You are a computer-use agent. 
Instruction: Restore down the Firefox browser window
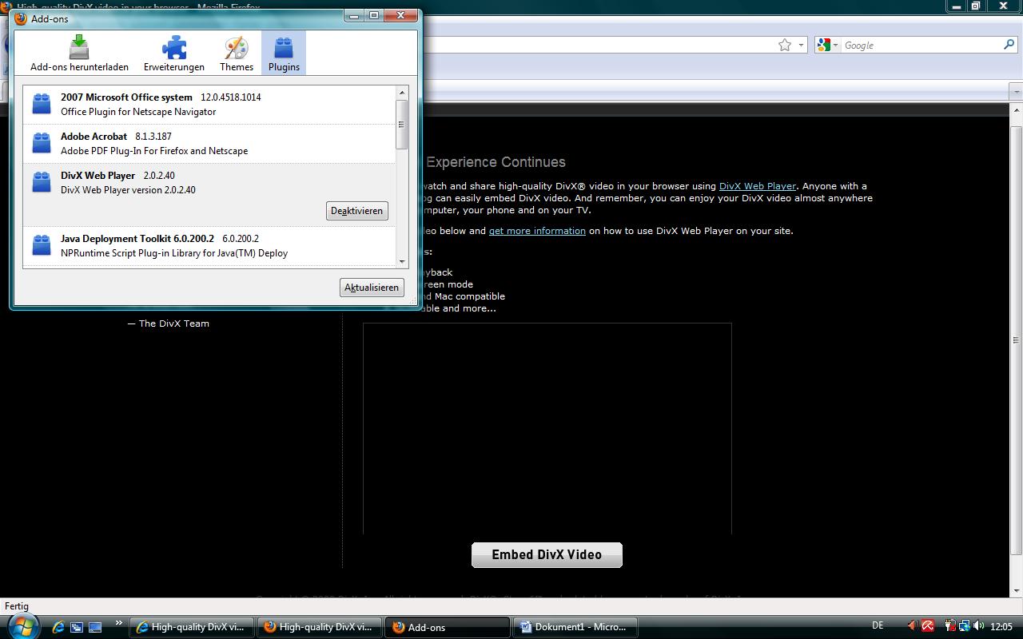tap(976, 6)
